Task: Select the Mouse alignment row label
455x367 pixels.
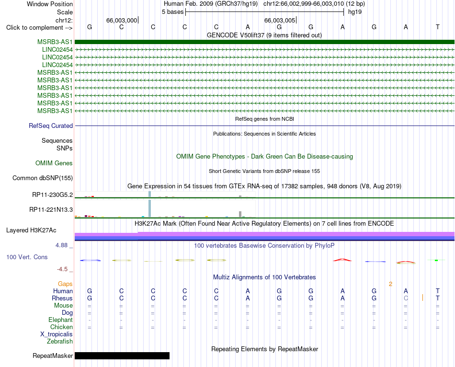Action: click(63, 306)
